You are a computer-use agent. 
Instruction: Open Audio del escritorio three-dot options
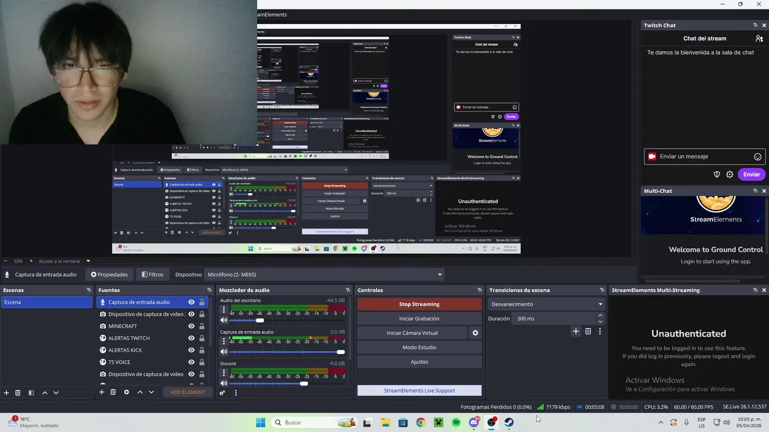(x=224, y=310)
